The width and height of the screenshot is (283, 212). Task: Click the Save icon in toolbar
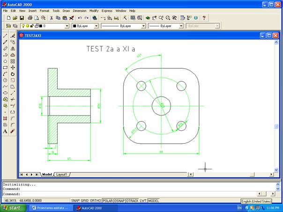click(x=22, y=18)
